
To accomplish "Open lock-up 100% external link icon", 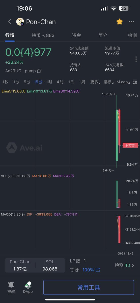I will 98,270.
